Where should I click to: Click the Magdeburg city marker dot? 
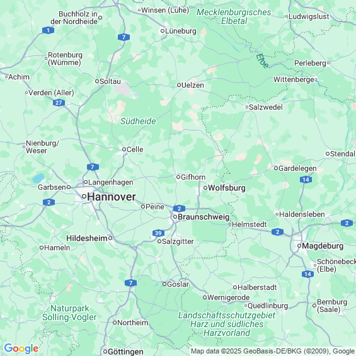coord(299,246)
